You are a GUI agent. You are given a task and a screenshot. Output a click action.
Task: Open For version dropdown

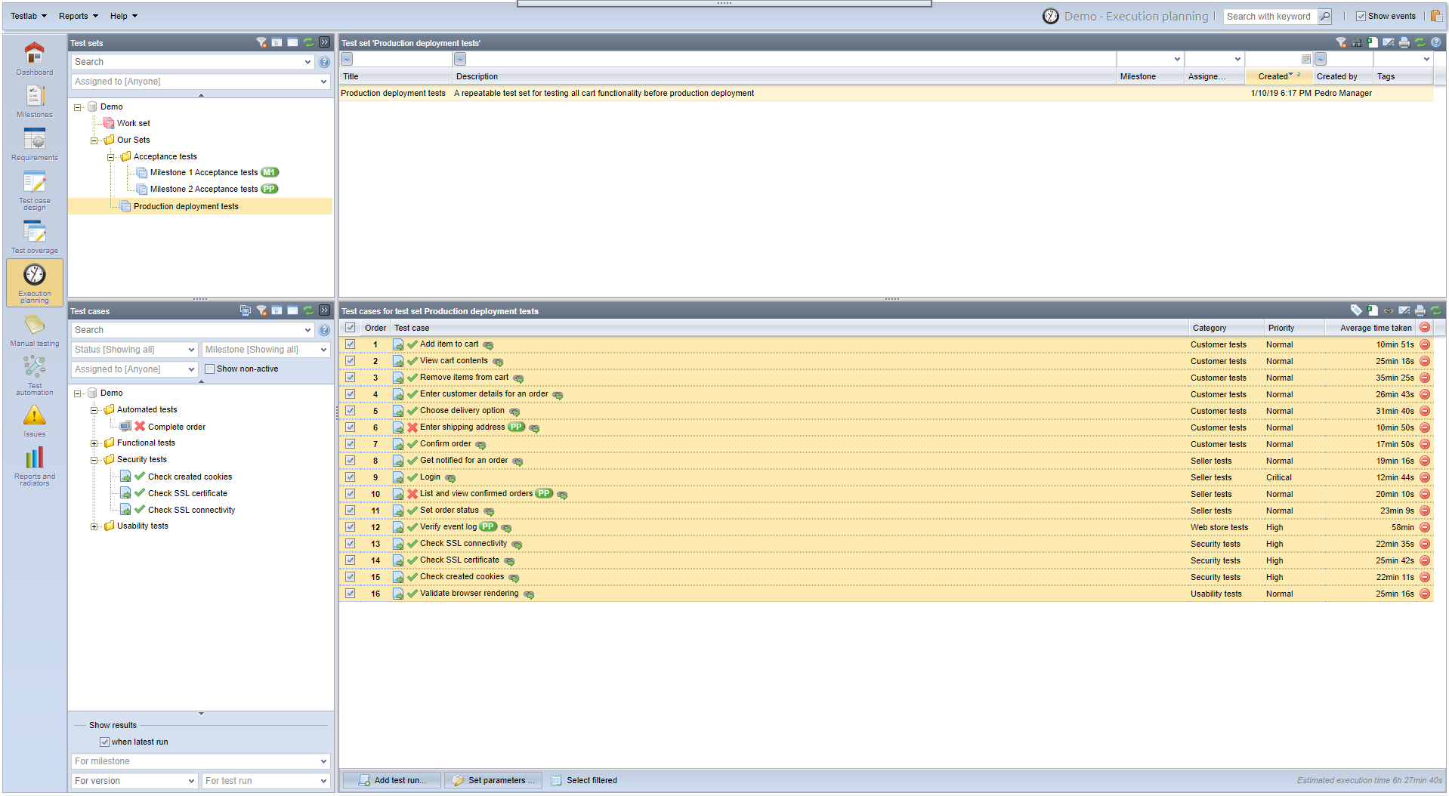pos(134,781)
